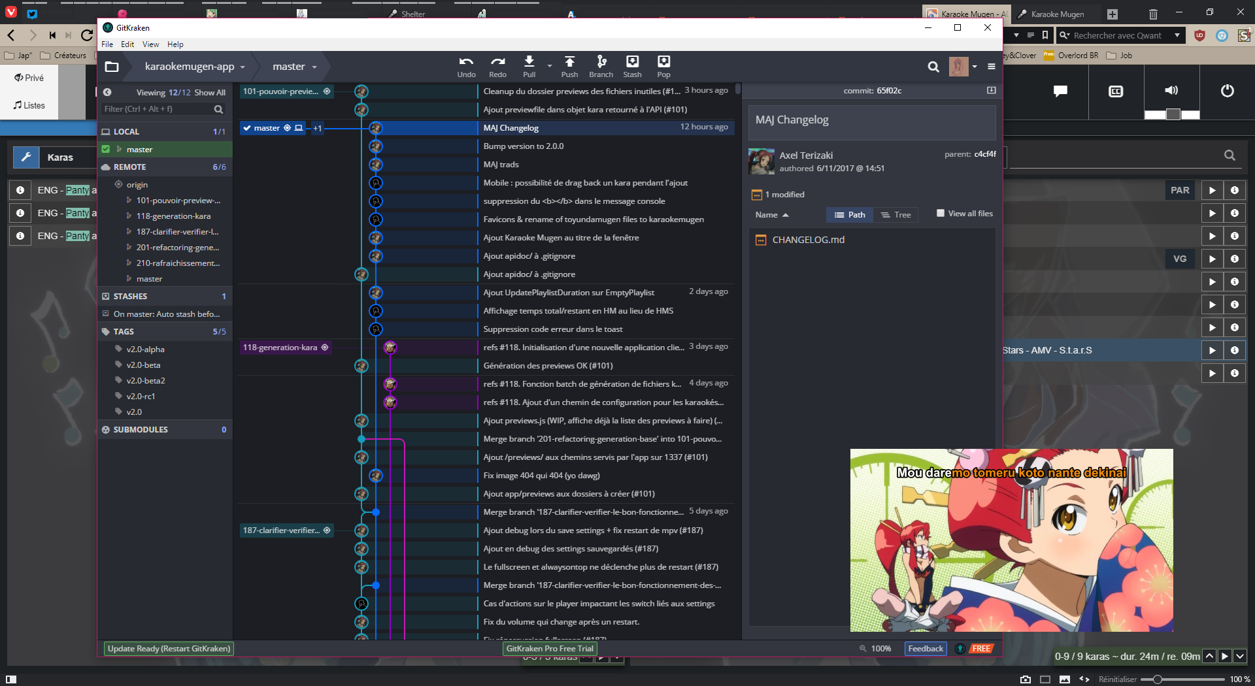
Task: Collapse left panel with back arrow
Action: [x=107, y=92]
